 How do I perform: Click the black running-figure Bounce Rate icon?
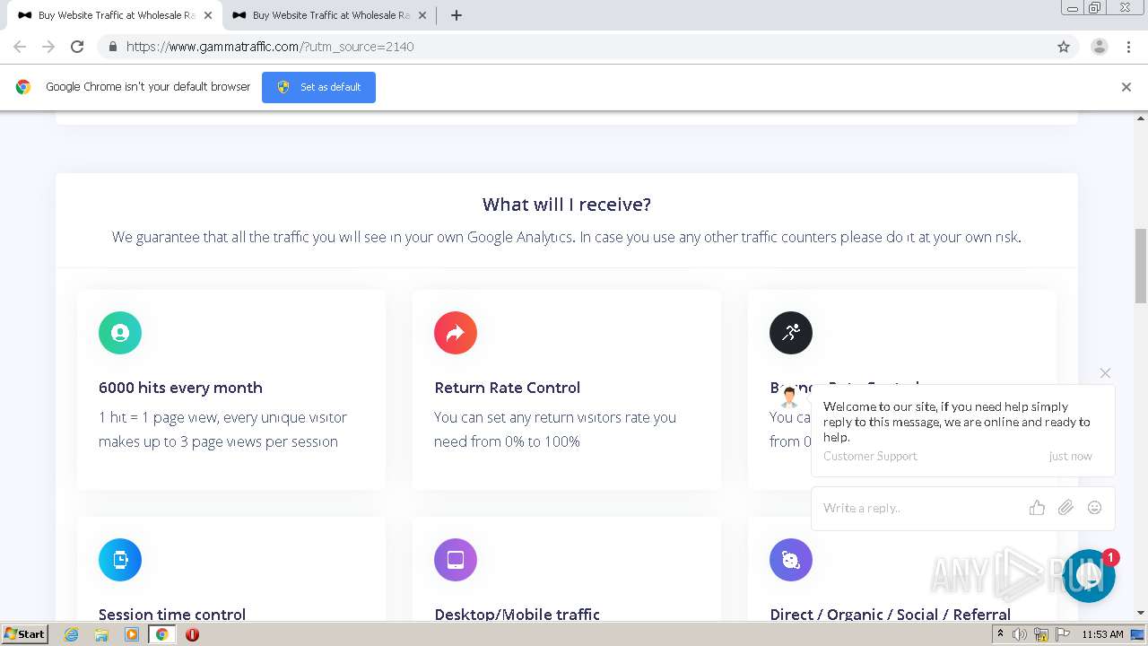pyautogui.click(x=791, y=333)
